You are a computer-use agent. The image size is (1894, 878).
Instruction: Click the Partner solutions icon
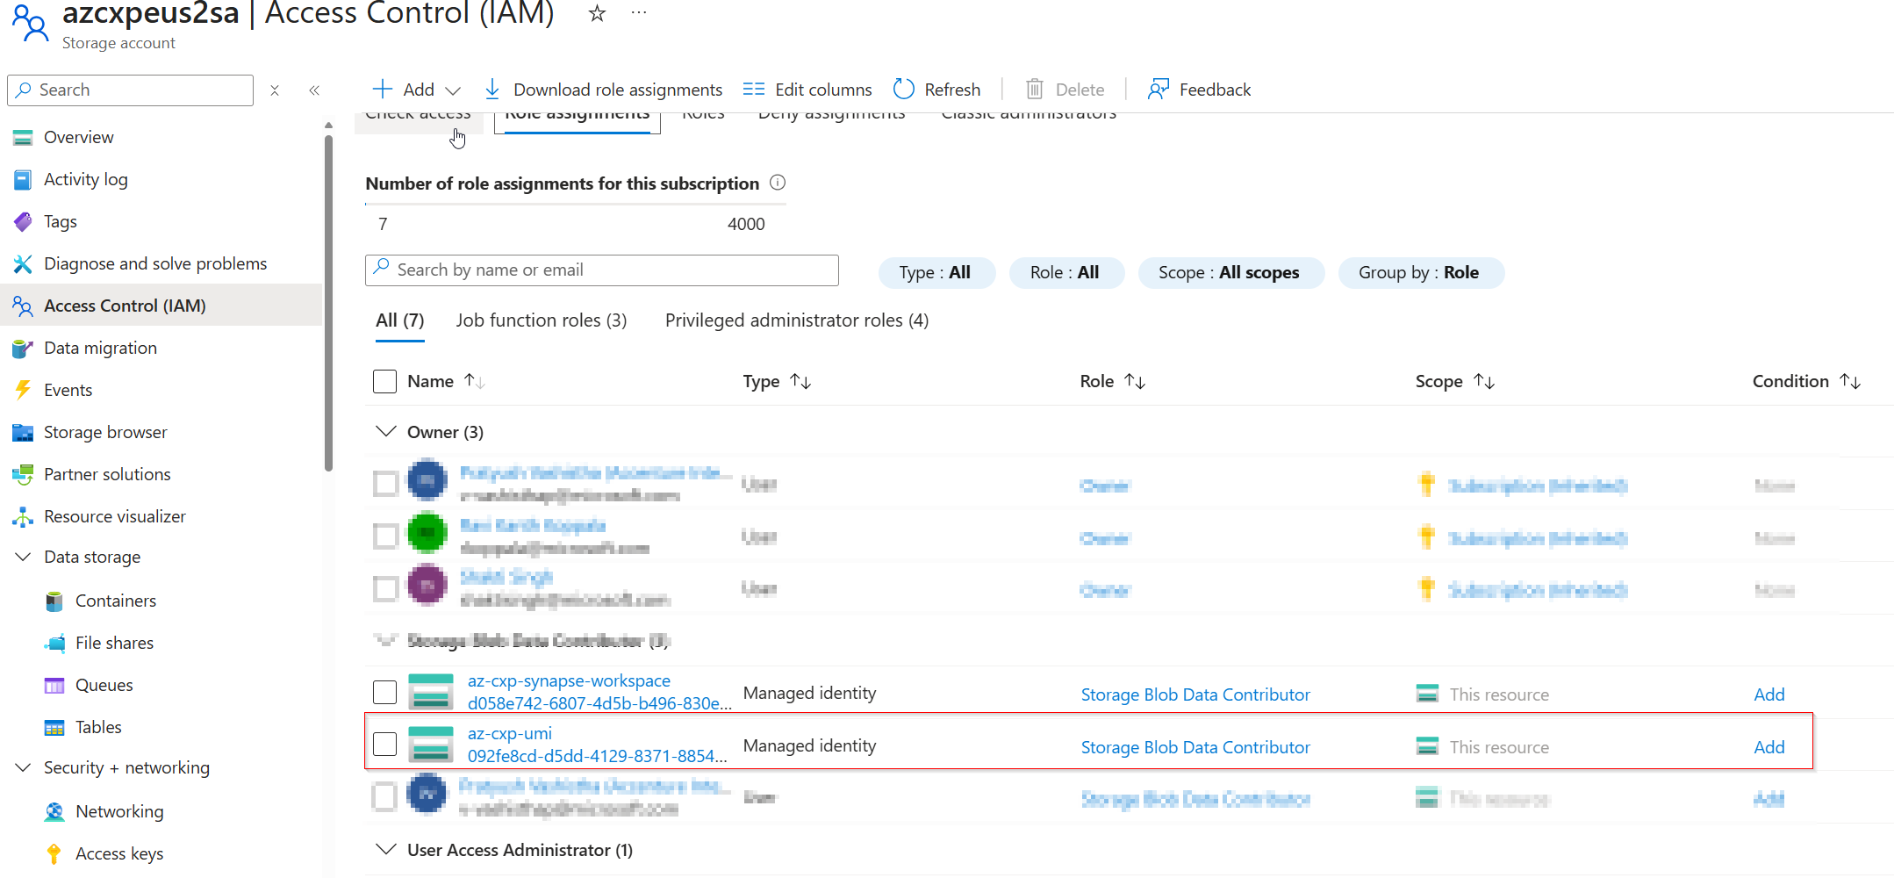23,475
